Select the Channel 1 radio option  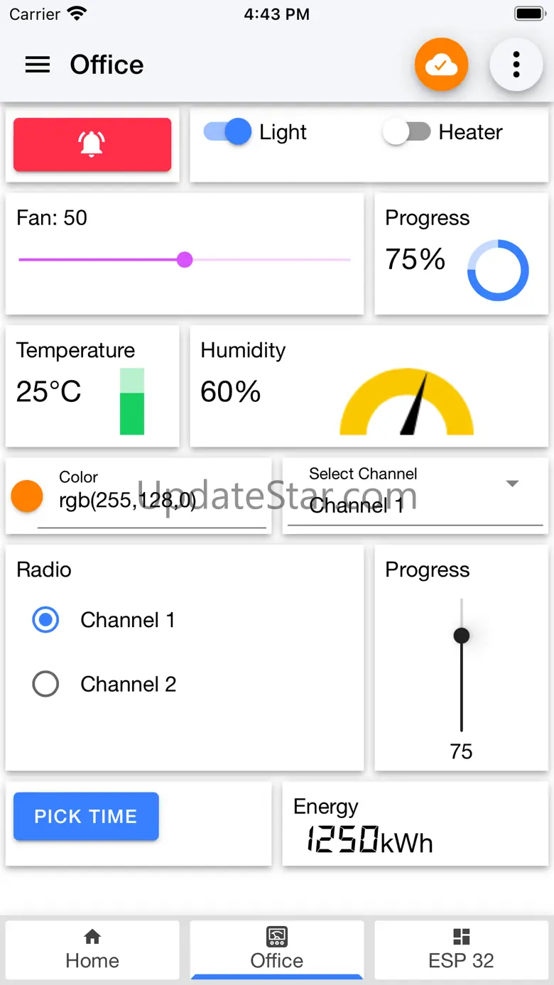[x=46, y=620]
